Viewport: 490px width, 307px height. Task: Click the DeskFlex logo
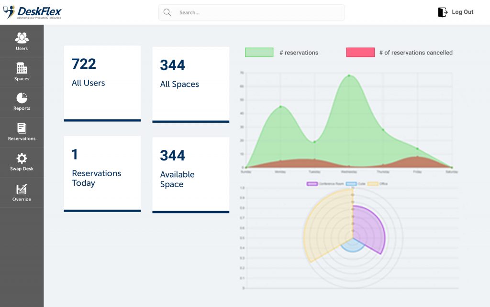[33, 12]
